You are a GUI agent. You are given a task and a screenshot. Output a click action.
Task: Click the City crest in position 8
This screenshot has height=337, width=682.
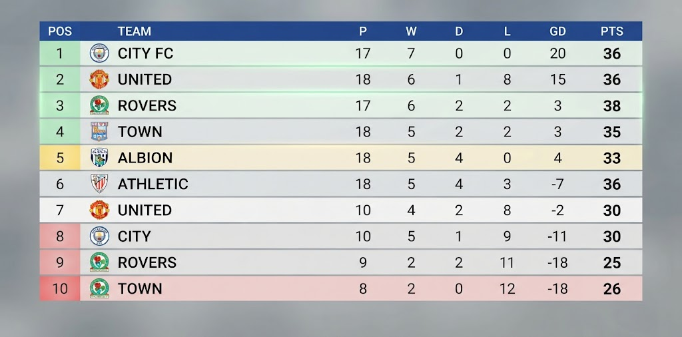click(99, 236)
